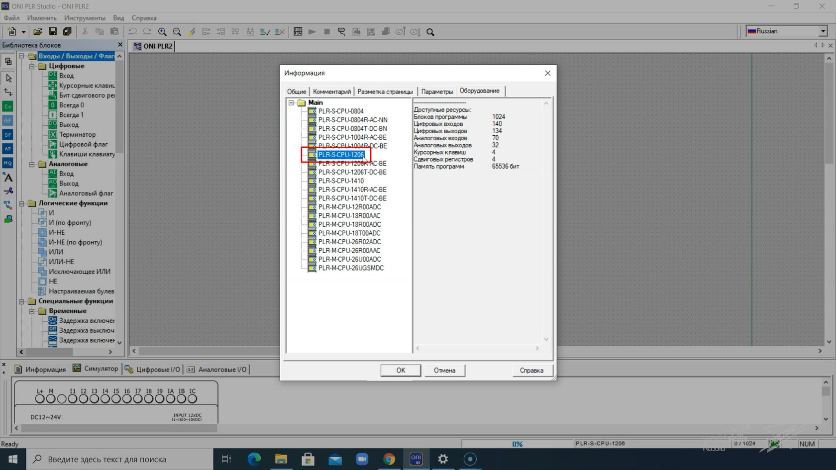Select the GF functions sidebar icon
Viewport: 836px width, 470px height.
click(x=8, y=120)
